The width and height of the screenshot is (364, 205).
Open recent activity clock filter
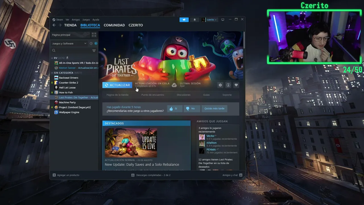91,44
